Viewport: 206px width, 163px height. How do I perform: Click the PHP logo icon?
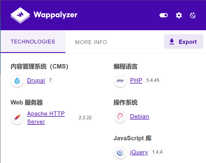[120, 80]
